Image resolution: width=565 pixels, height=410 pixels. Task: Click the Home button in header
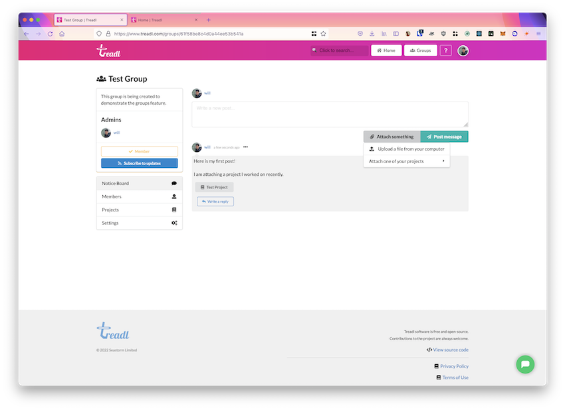point(386,50)
